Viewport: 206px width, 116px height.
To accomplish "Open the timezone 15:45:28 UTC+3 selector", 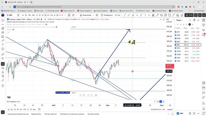I will (156, 110).
